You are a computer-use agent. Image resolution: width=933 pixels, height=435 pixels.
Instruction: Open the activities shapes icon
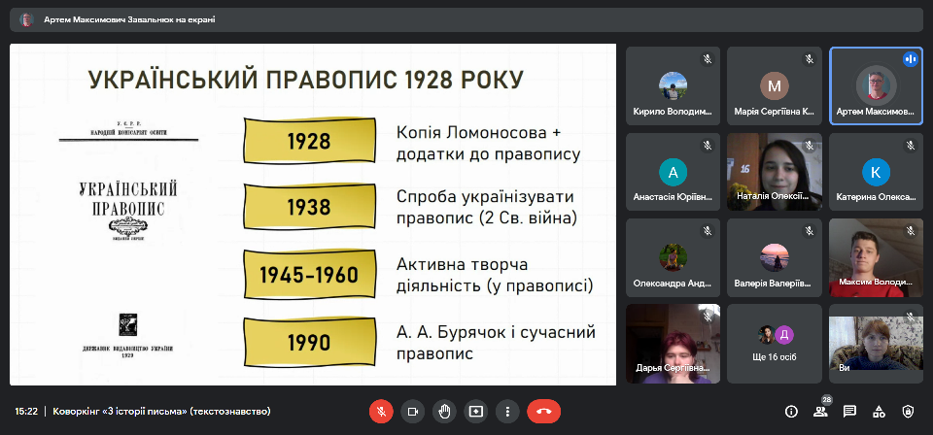click(x=879, y=412)
